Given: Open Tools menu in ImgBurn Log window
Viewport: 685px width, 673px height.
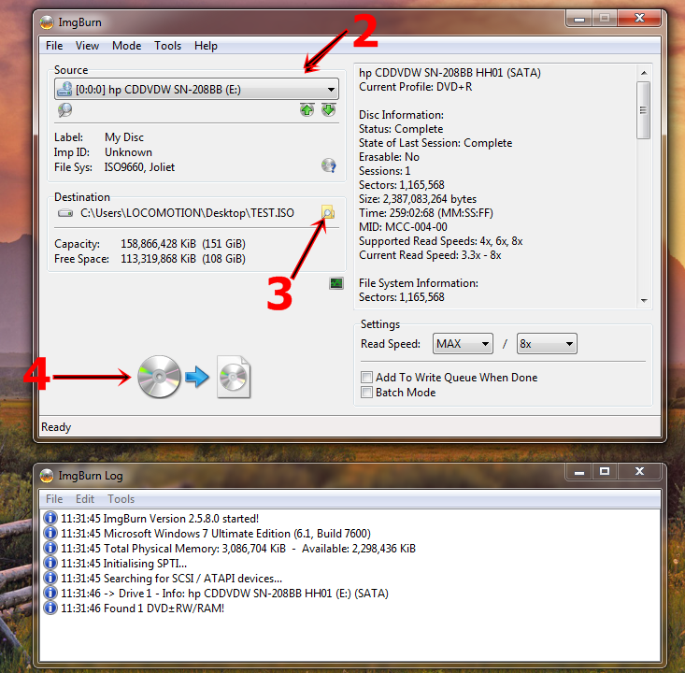Looking at the screenshot, I should (x=121, y=498).
